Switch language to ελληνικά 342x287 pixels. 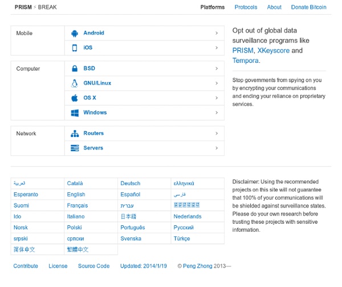click(x=184, y=184)
